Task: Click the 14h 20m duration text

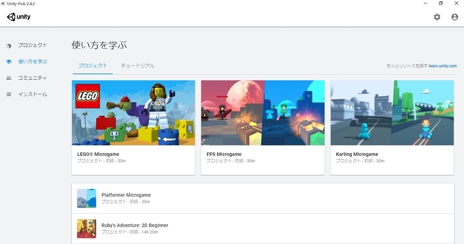Action: click(150, 232)
